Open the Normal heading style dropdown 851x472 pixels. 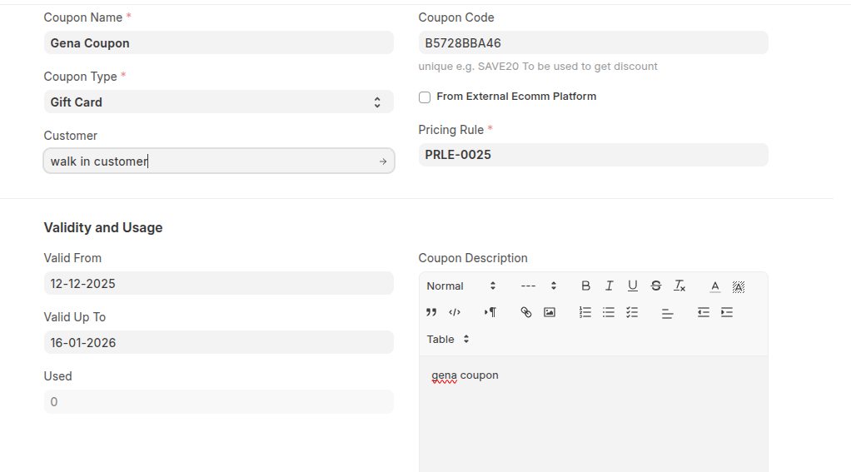tap(460, 286)
